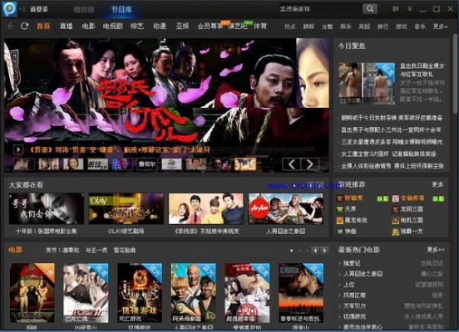Open headline 朝鲜或于今日发射导弹
The width and height of the screenshot is (459, 332).
[392, 118]
